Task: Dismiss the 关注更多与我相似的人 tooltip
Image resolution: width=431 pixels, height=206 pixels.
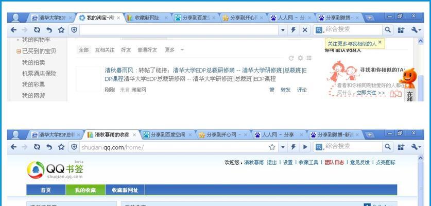Action: [380, 42]
